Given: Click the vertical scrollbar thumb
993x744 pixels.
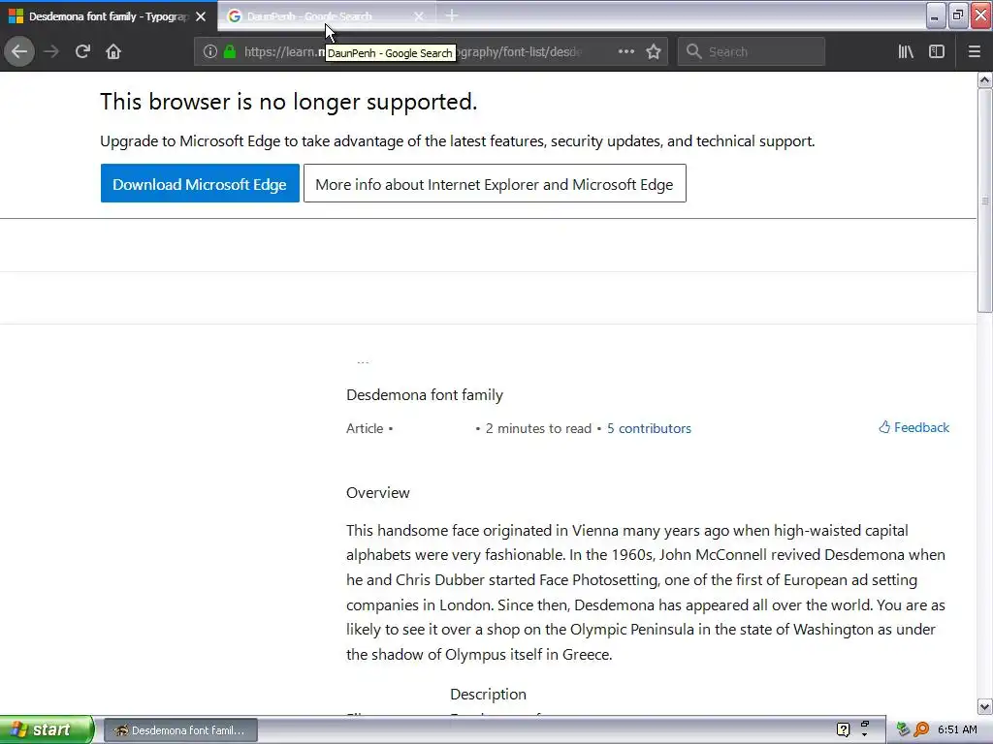Looking at the screenshot, I should coord(985,200).
